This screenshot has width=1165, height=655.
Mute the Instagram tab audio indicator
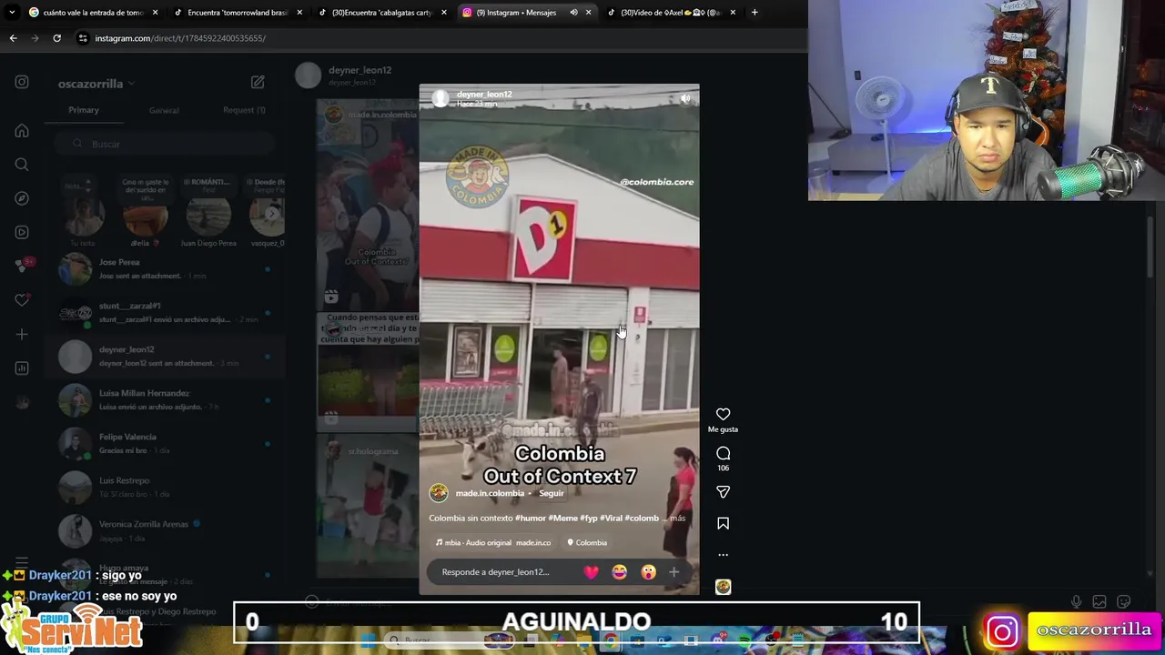573,13
